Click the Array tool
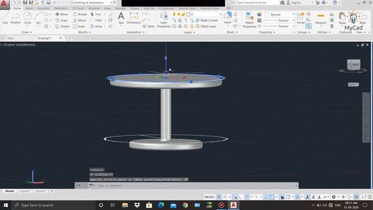 [96, 26]
